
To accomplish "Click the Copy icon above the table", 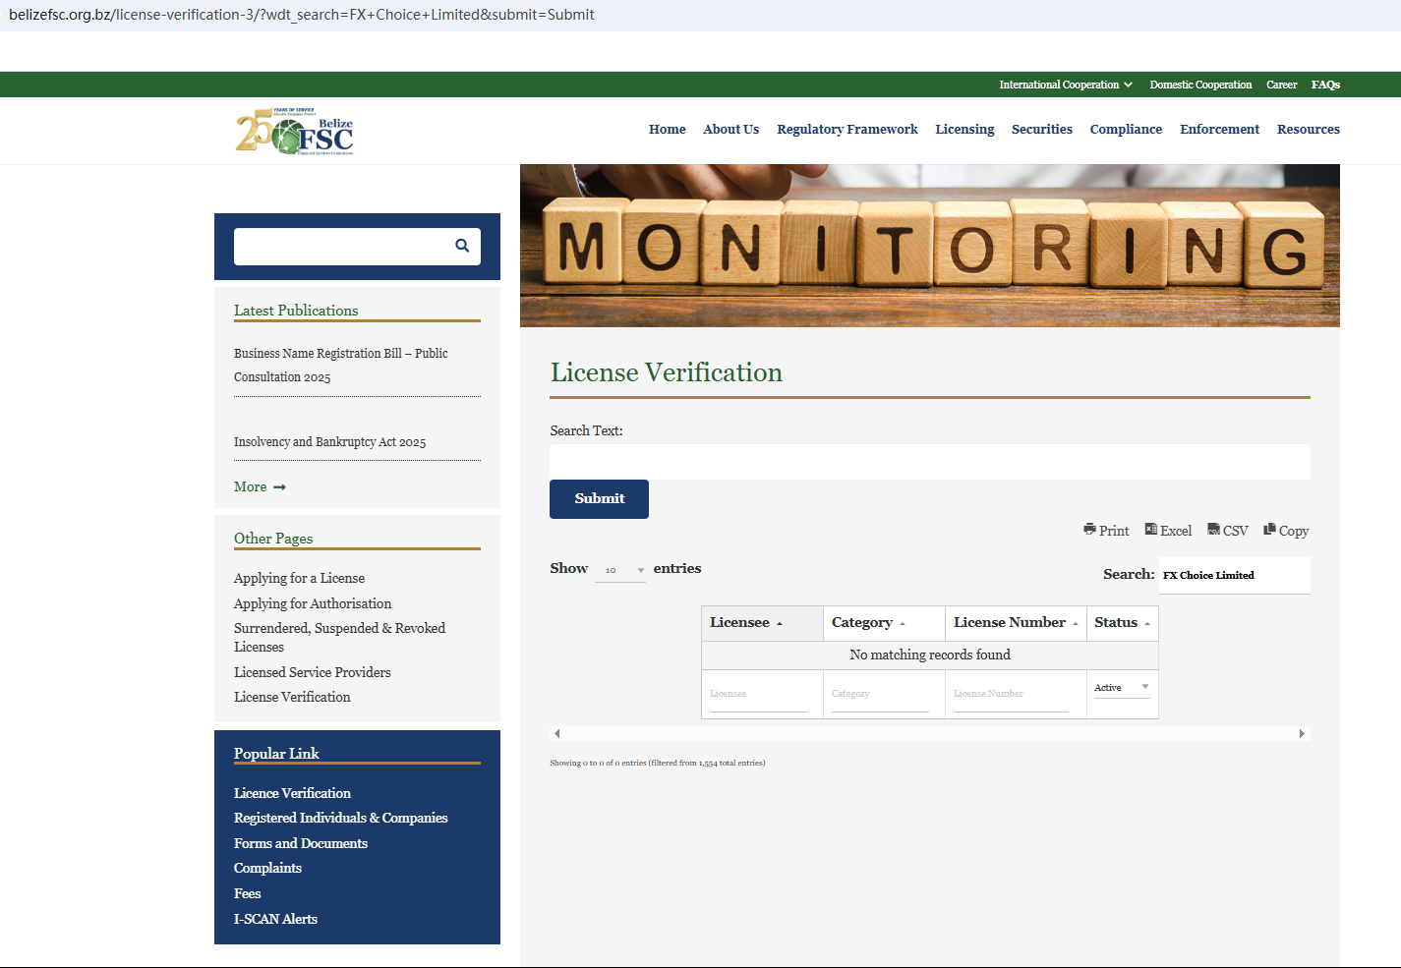I will (x=1269, y=530).
